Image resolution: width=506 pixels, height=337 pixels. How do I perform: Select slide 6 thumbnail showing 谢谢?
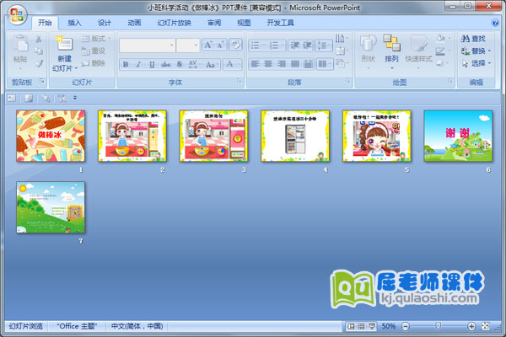click(458, 136)
